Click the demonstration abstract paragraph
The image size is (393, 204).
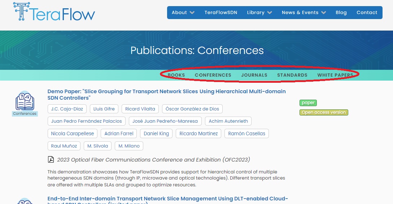tap(166, 178)
